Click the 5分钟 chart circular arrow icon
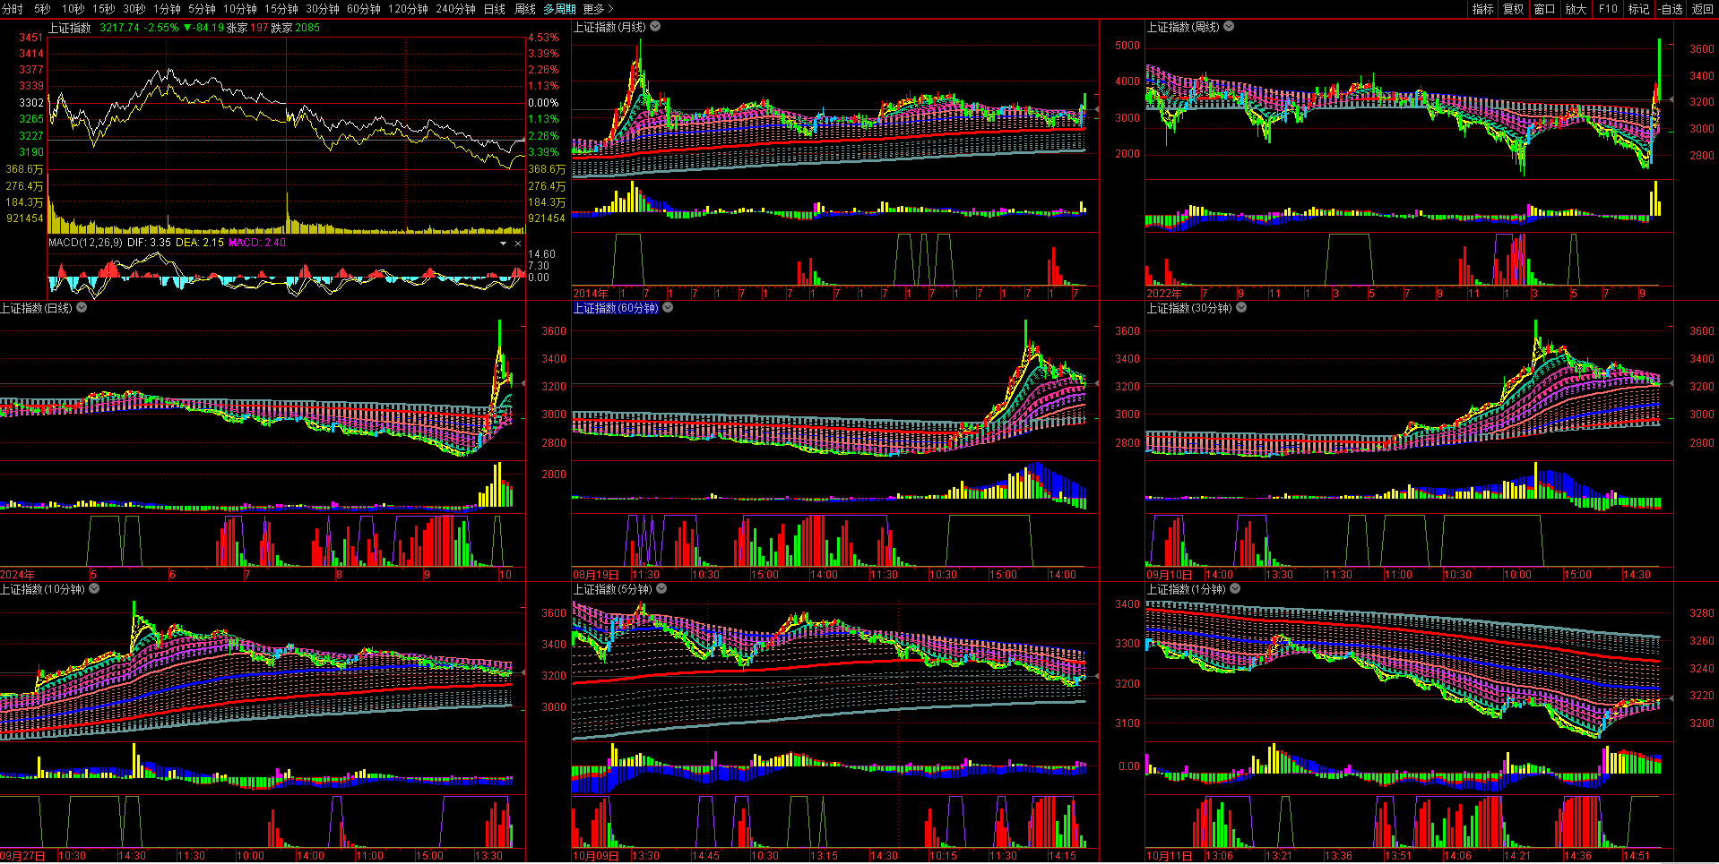This screenshot has height=864, width=1719. coord(661,589)
